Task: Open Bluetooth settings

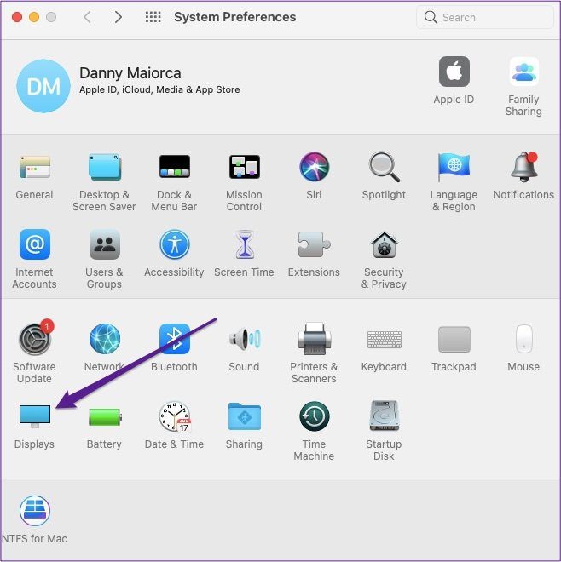Action: 175,339
